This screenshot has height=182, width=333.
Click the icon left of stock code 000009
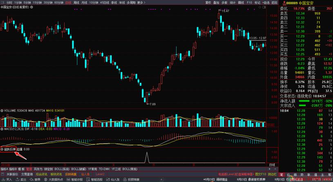tap(282, 2)
